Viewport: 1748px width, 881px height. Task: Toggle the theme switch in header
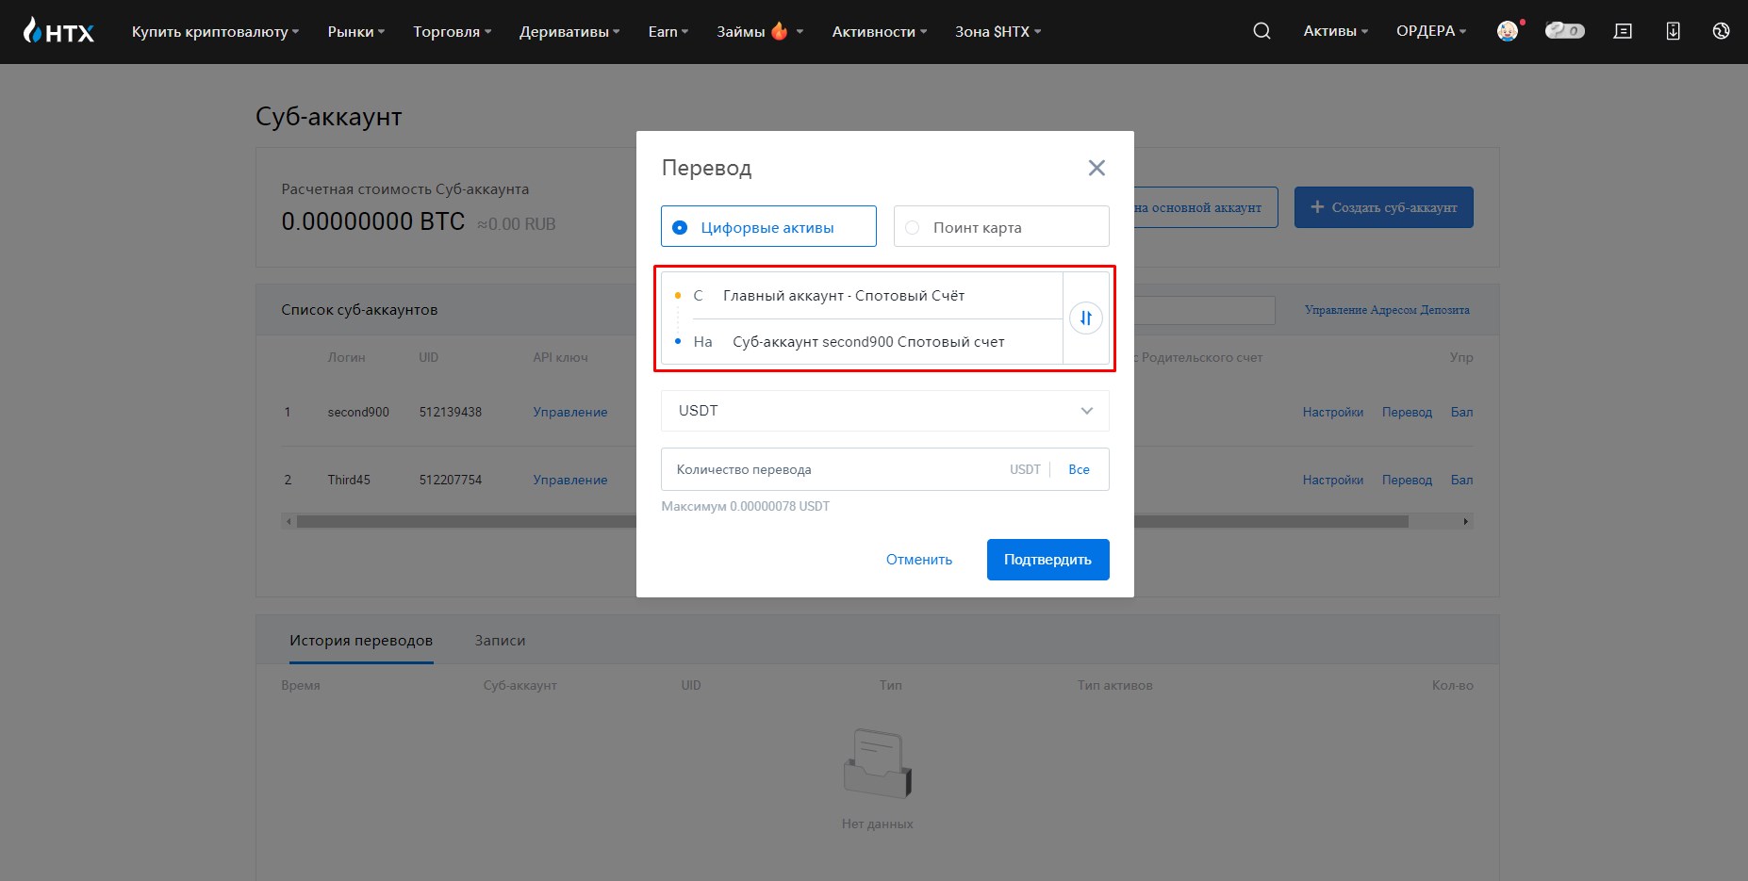(x=1565, y=31)
